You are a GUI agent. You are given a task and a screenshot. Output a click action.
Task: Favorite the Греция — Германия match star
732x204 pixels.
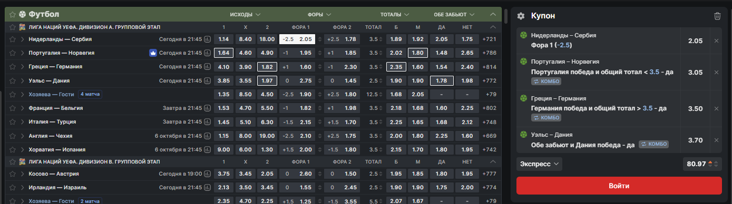(x=13, y=67)
